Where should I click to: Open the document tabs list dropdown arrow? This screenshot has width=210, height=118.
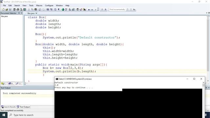point(207,13)
